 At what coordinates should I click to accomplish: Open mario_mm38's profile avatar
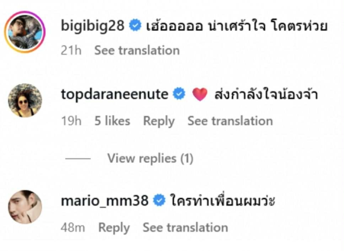[25, 207]
